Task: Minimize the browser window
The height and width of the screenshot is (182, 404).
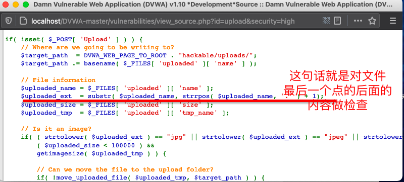Action: click(x=16, y=5)
